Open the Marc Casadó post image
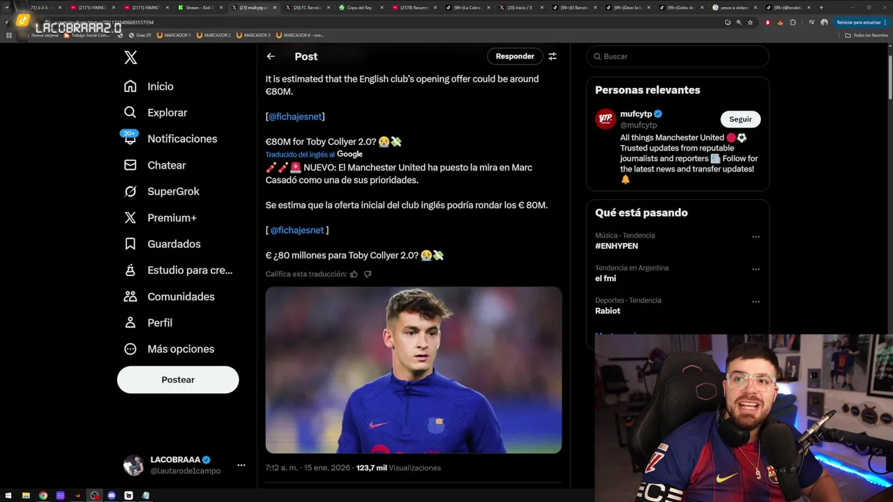The height and width of the screenshot is (502, 893). click(x=413, y=370)
